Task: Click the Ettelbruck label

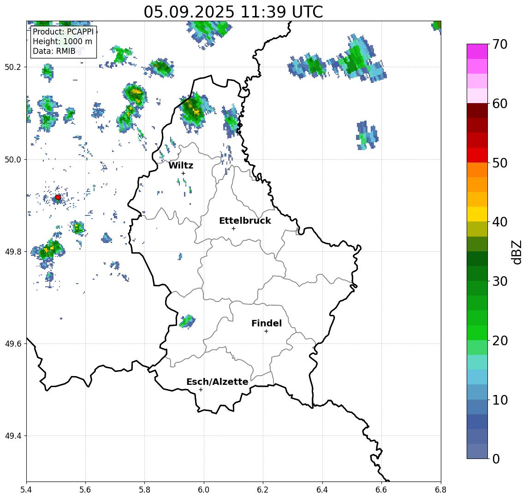Action: (x=245, y=220)
